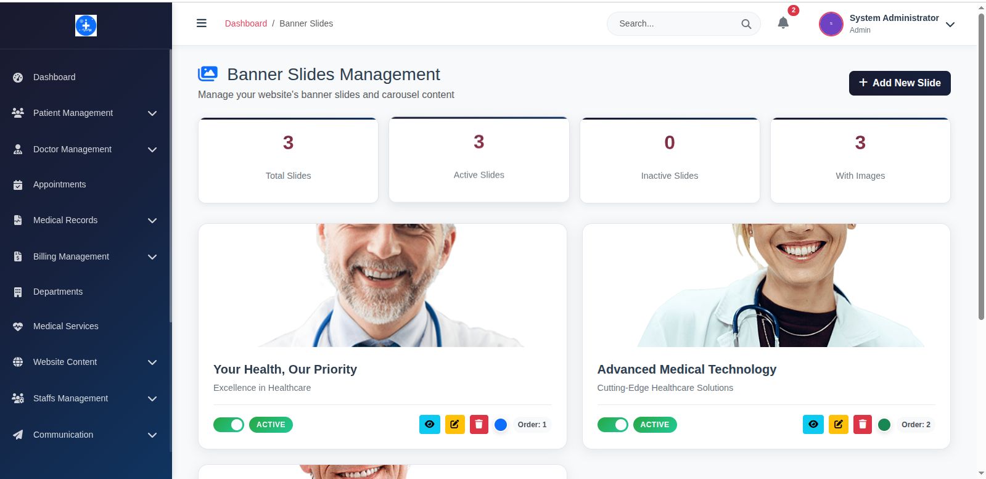This screenshot has width=986, height=479.
Task: Expand the Billing Management submenu chevron
Action: pos(152,257)
